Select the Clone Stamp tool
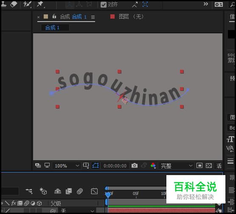This screenshot has height=214, width=236. pos(4,4)
